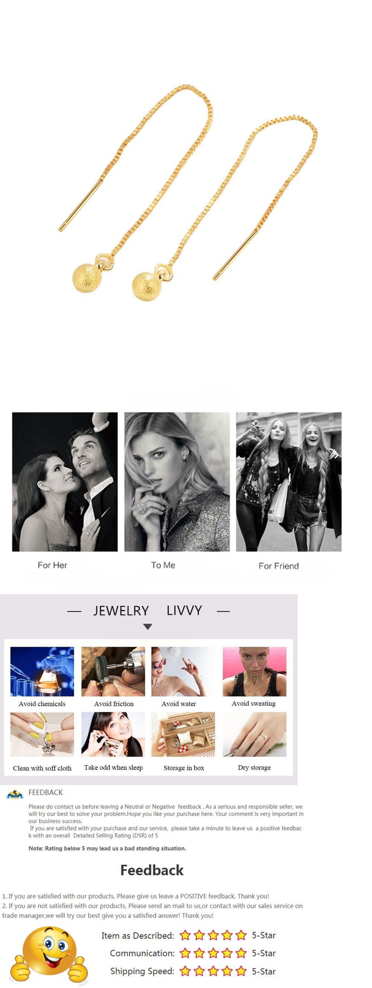Click the For Friend street photo
Image resolution: width=372 pixels, height=988 pixels.
pyautogui.click(x=289, y=482)
